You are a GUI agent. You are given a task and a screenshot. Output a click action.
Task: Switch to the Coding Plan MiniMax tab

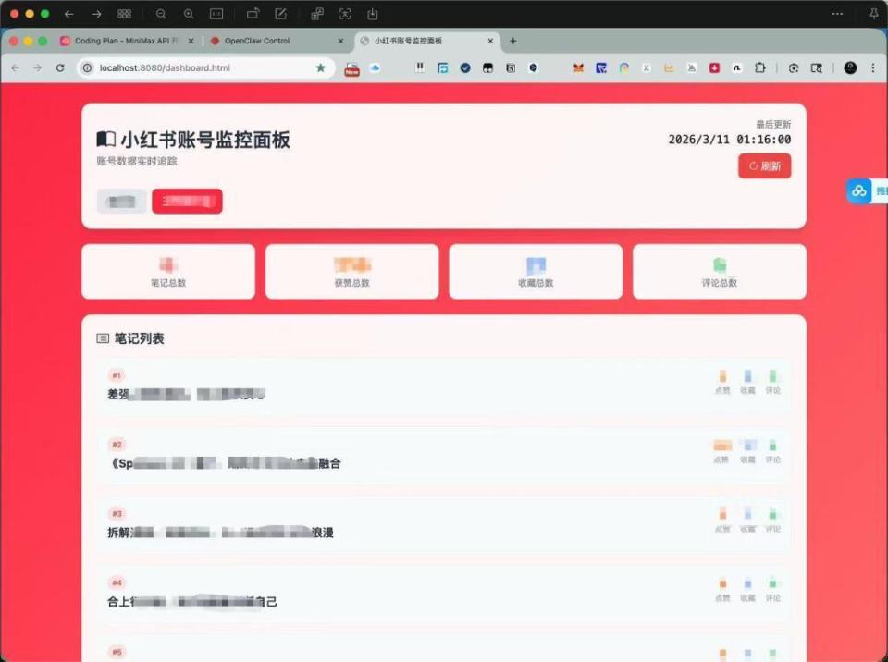(x=125, y=41)
